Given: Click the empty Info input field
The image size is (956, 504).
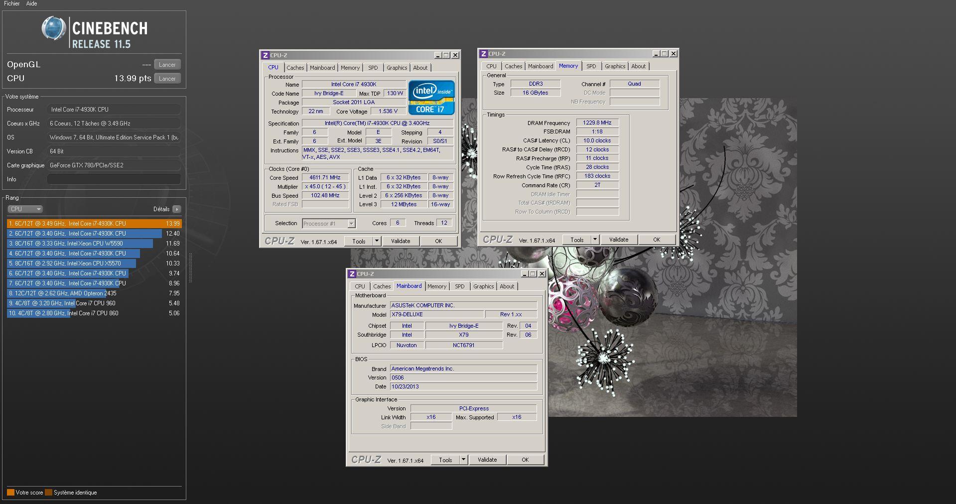Looking at the screenshot, I should [114, 179].
